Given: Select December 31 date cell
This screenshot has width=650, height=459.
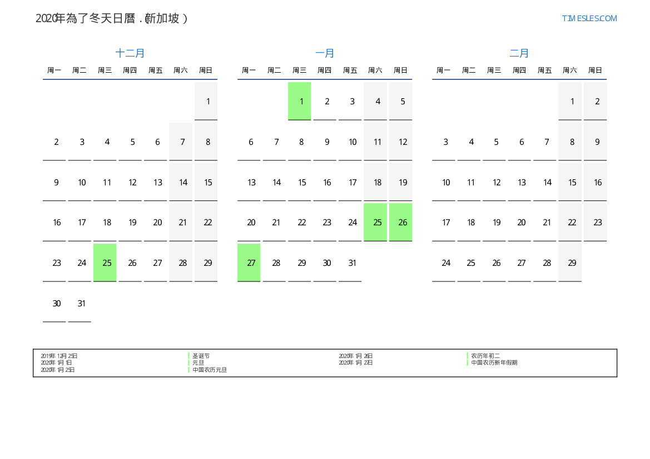Looking at the screenshot, I should pos(80,303).
